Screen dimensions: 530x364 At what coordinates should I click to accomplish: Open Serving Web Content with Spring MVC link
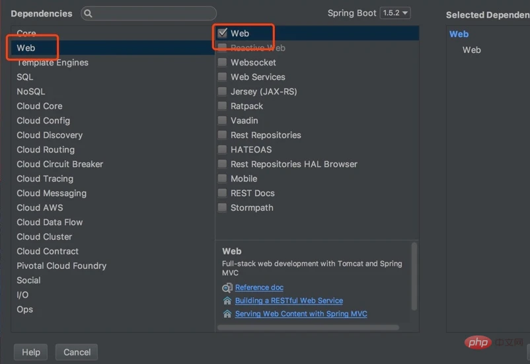tap(301, 314)
